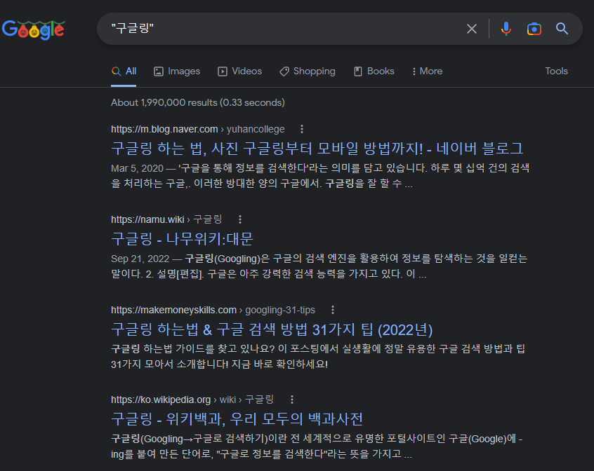Open options menu for ko.wikipedia.org result

pyautogui.click(x=291, y=400)
